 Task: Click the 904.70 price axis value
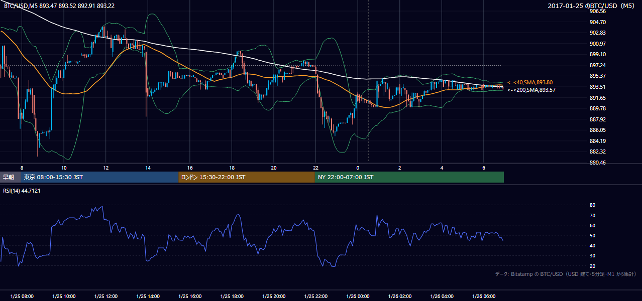click(597, 22)
